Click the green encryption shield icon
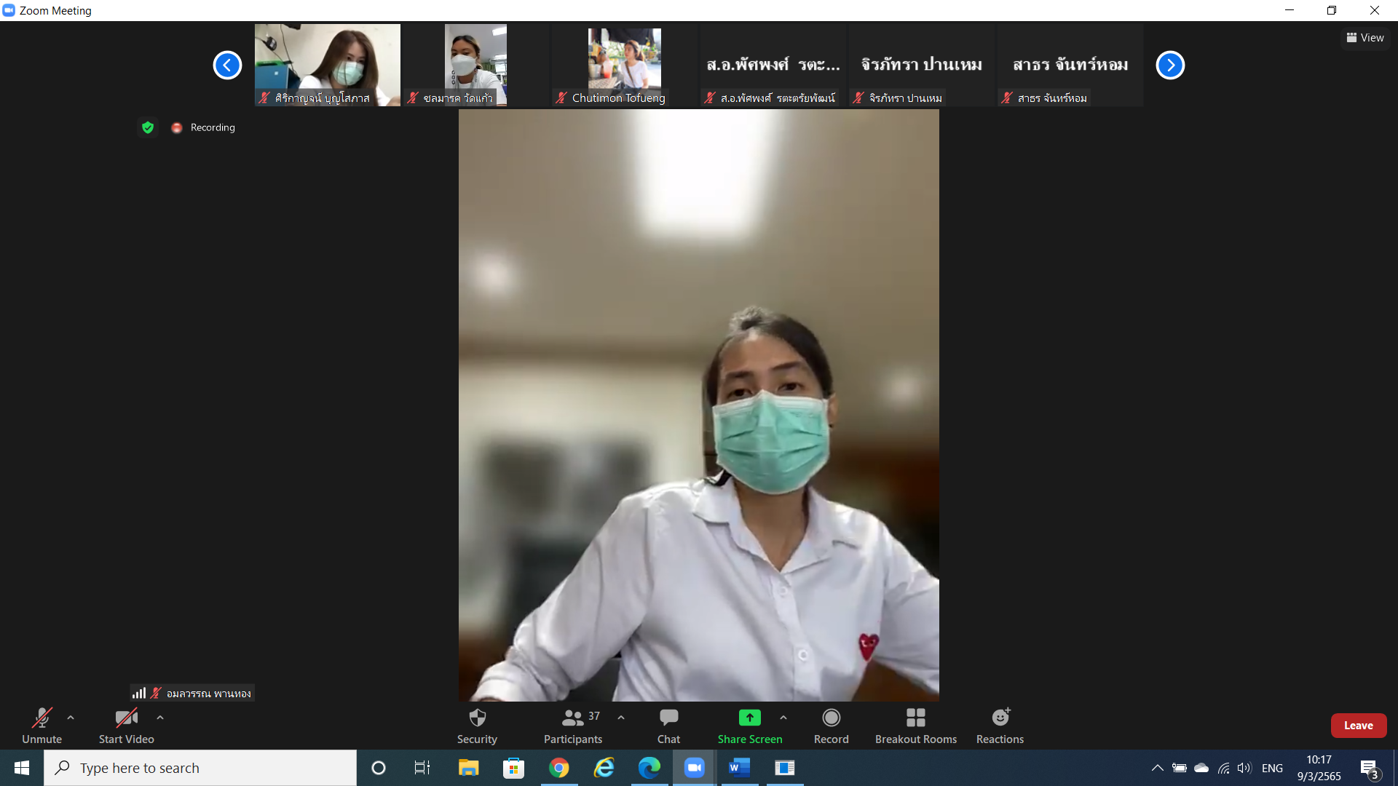Image resolution: width=1398 pixels, height=786 pixels. 148,127
